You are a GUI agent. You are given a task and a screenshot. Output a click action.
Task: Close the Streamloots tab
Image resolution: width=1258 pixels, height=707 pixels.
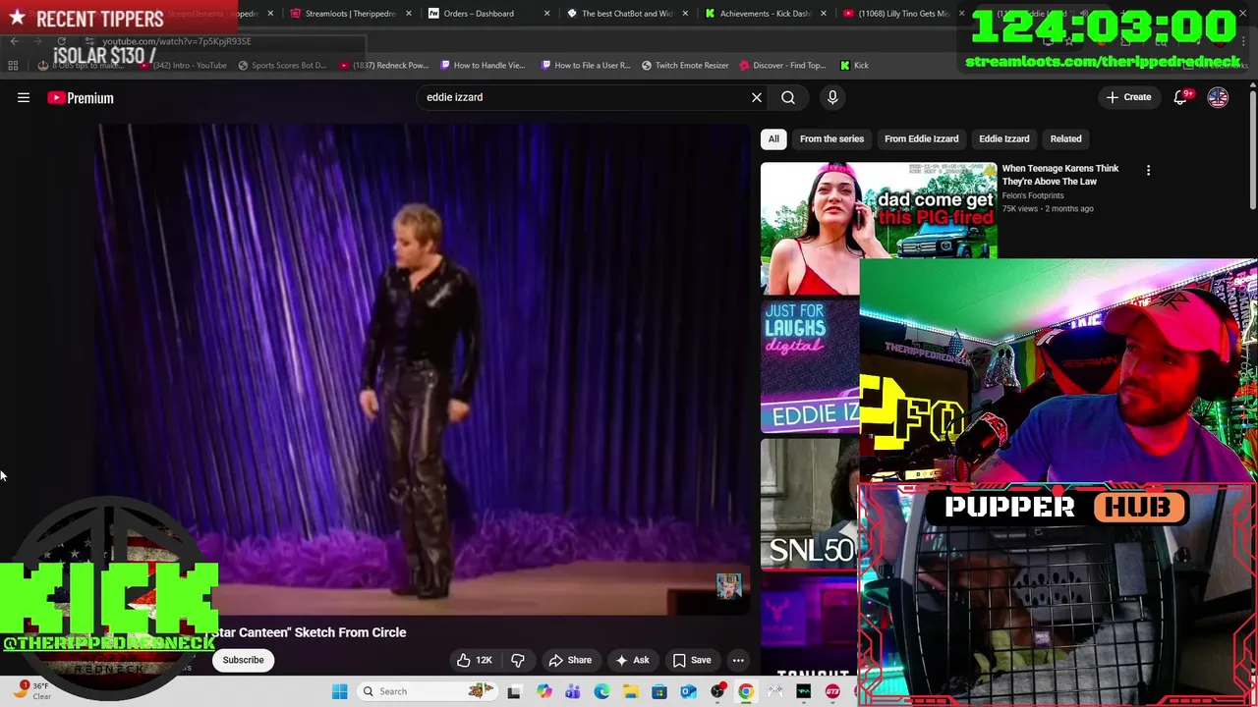click(409, 14)
